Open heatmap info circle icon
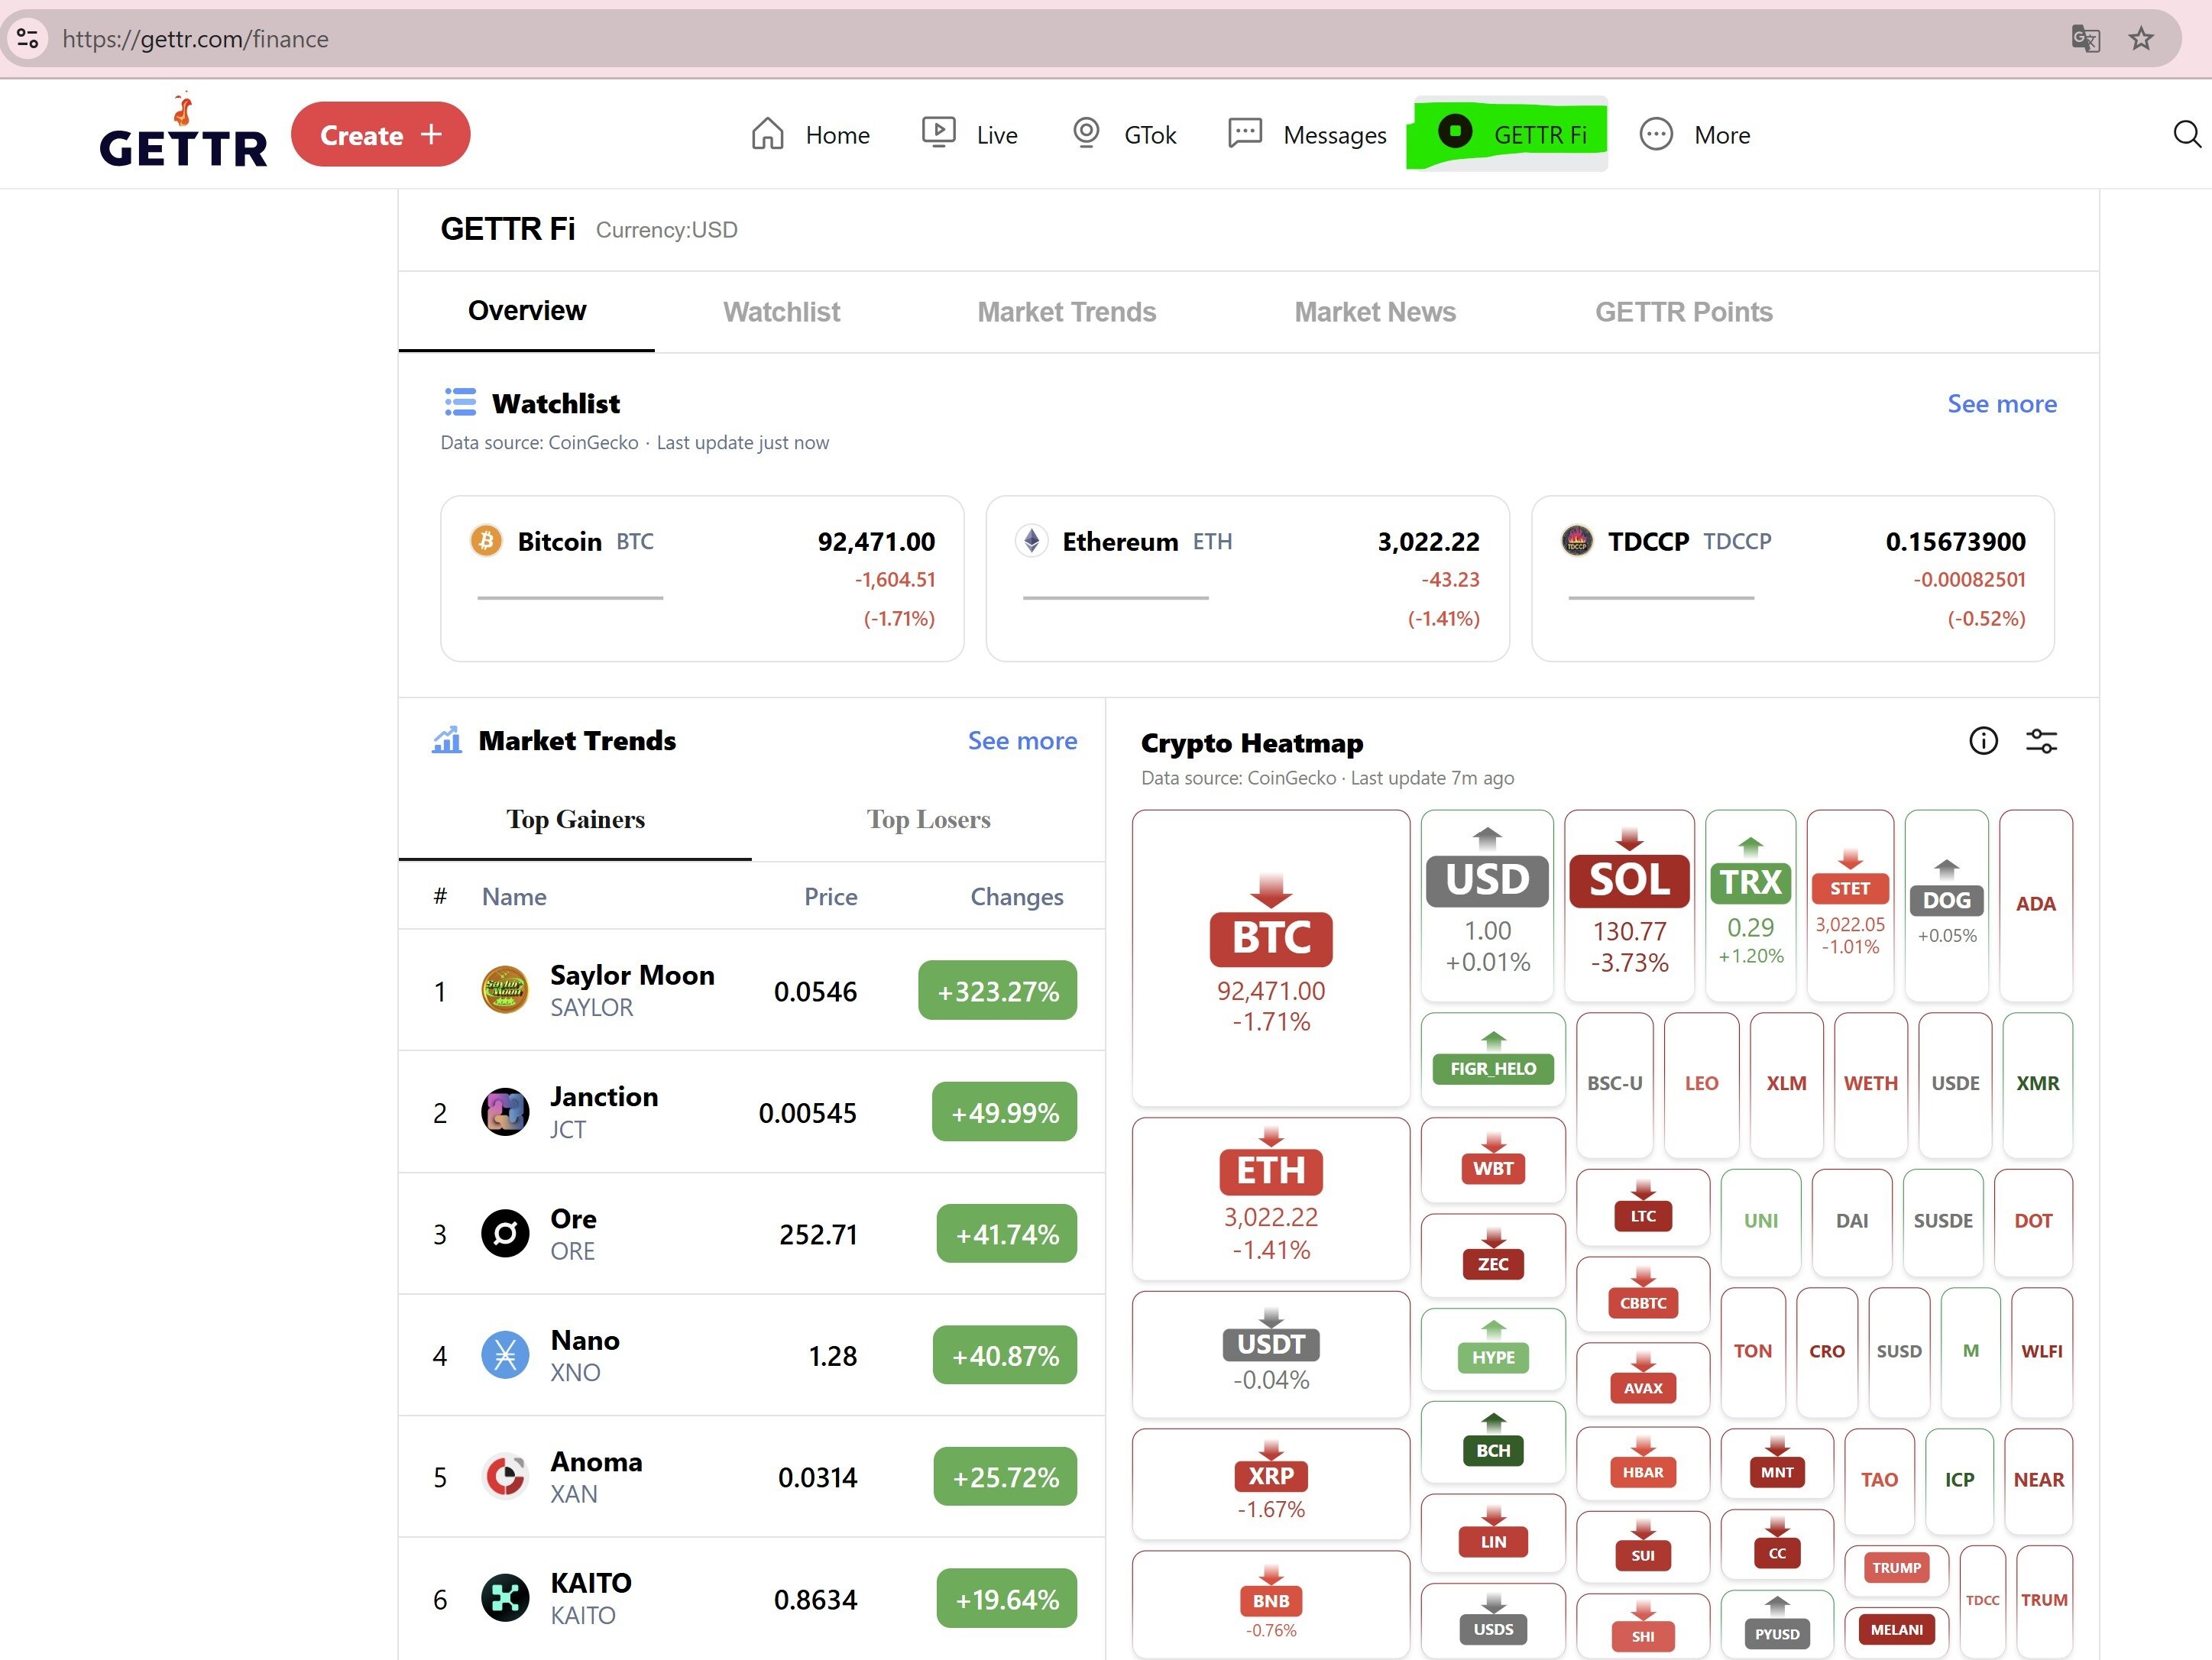Viewport: 2212px width, 1660px height. (1983, 741)
